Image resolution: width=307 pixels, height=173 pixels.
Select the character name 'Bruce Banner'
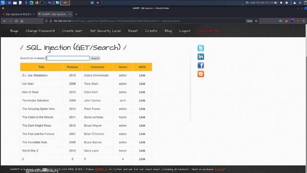[93, 142]
